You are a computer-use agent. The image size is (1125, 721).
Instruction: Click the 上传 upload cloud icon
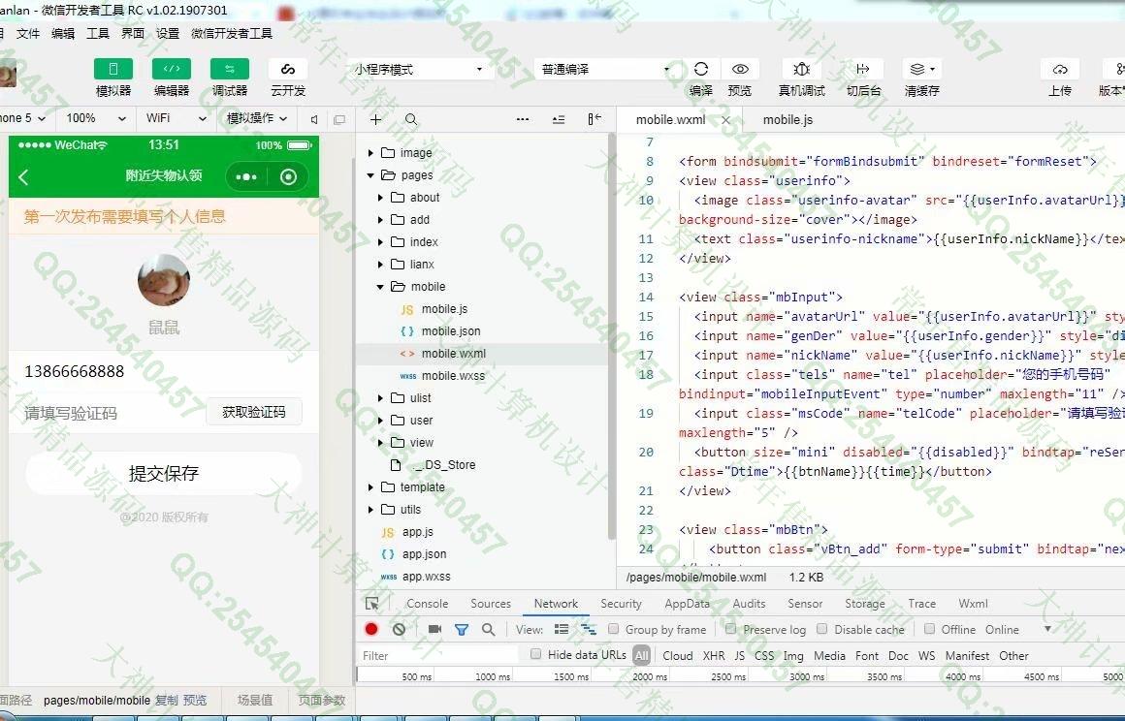click(x=1060, y=69)
